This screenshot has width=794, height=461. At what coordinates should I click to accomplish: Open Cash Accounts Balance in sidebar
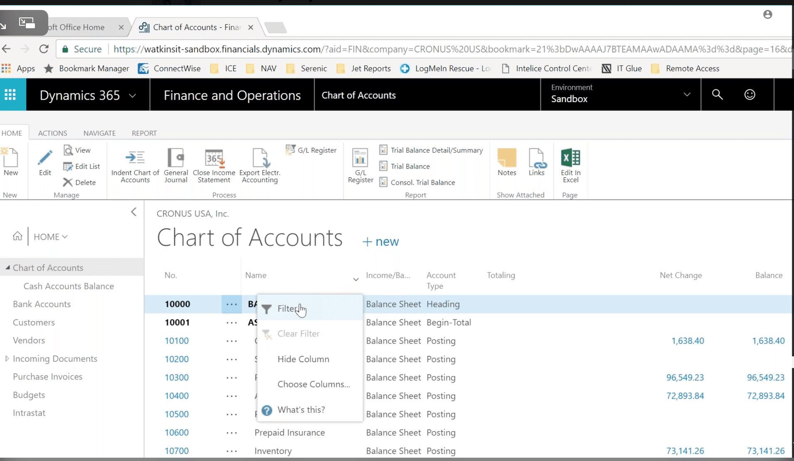(x=69, y=286)
